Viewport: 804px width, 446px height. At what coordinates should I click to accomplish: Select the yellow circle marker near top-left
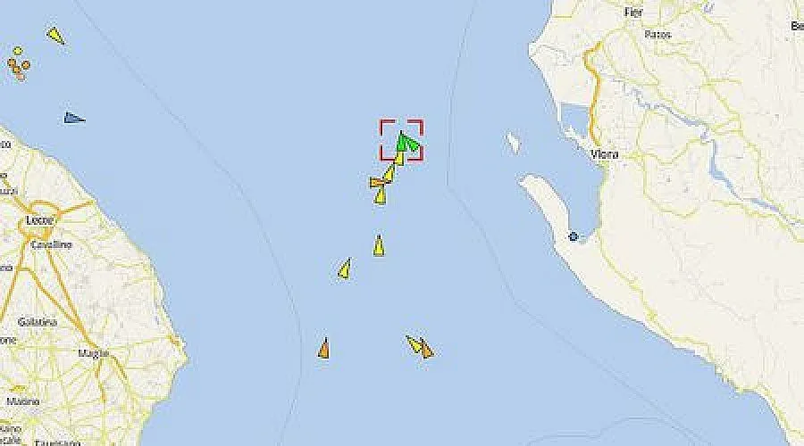tap(18, 51)
